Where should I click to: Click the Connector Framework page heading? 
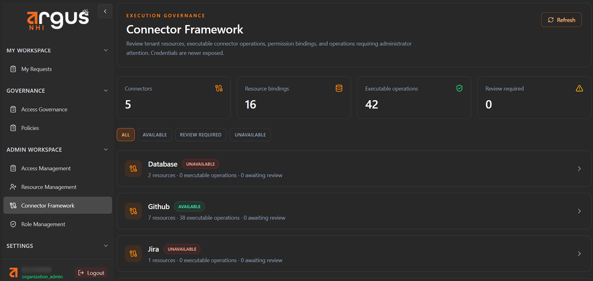185,29
